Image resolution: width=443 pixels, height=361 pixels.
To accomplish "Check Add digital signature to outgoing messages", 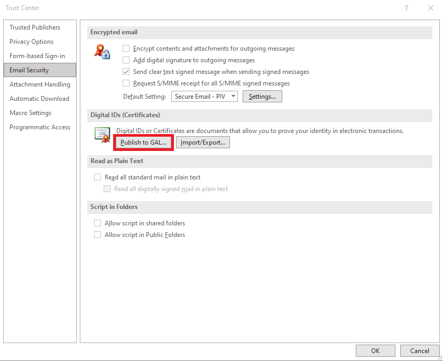I will point(126,60).
